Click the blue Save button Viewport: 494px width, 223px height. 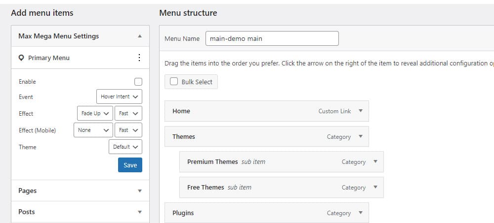tap(130, 165)
